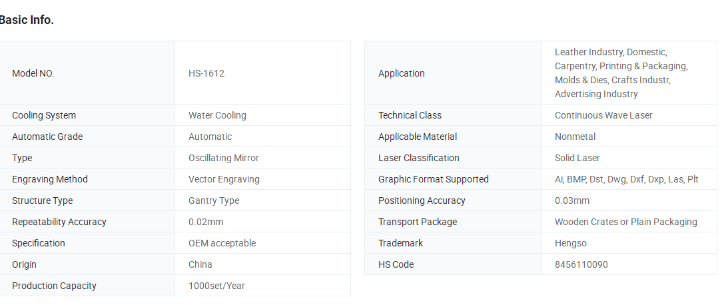Select the graphic formats list text

[x=627, y=179]
